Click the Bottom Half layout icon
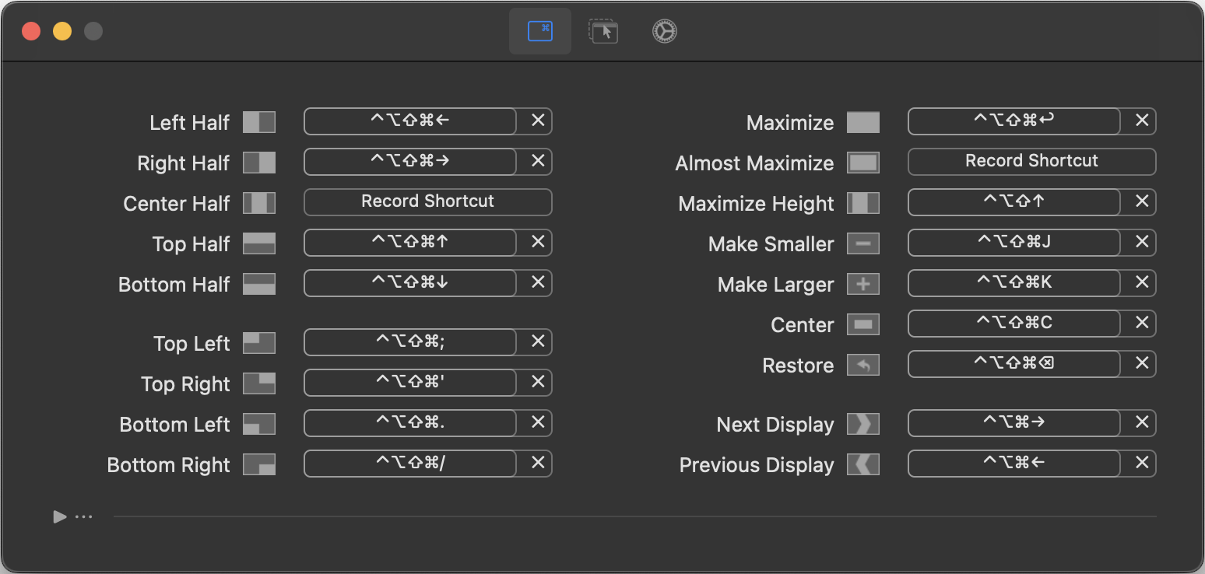This screenshot has height=574, width=1205. click(258, 284)
